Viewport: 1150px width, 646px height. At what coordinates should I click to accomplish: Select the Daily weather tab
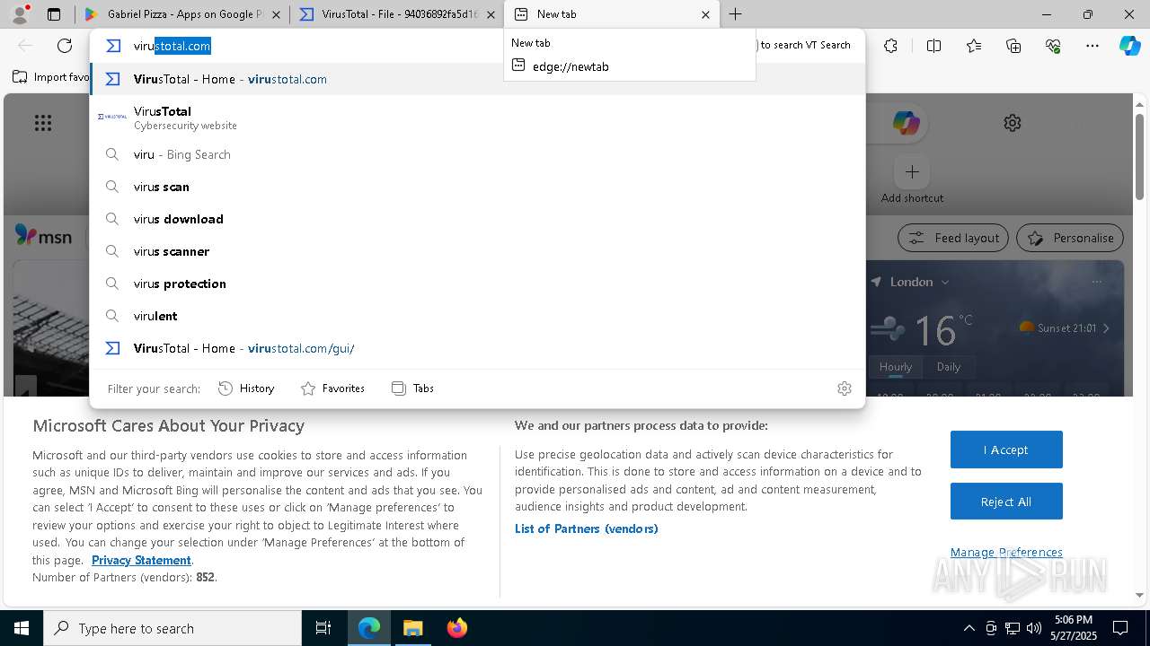[x=948, y=366]
